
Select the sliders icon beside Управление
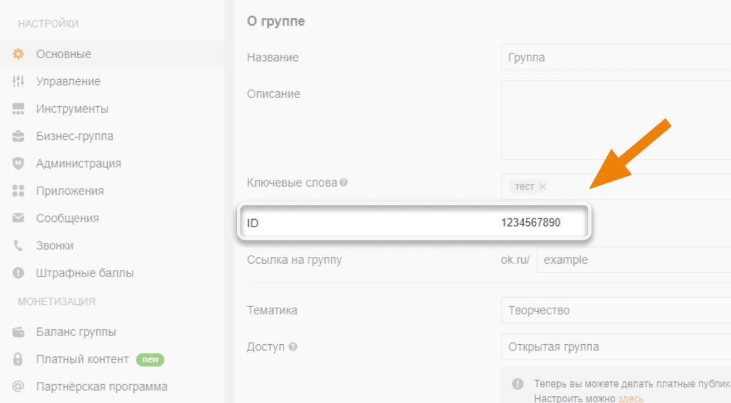click(x=19, y=81)
